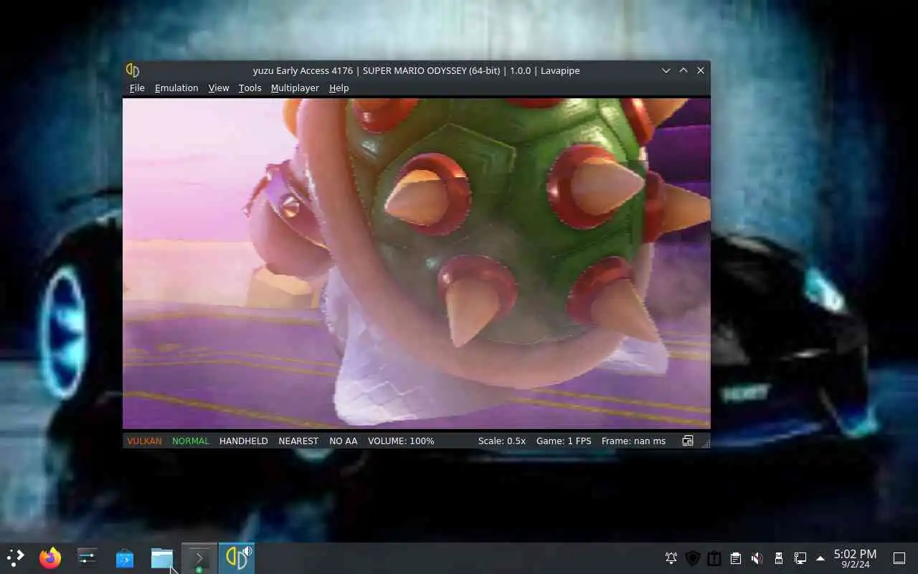The height and width of the screenshot is (574, 918).
Task: Click the yuzu window title text
Action: [416, 70]
